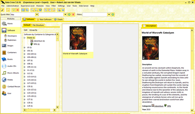The image size is (195, 114).
Task: Select World of Warcraft: Cataclysm cover thumbnail
Action: point(78,38)
